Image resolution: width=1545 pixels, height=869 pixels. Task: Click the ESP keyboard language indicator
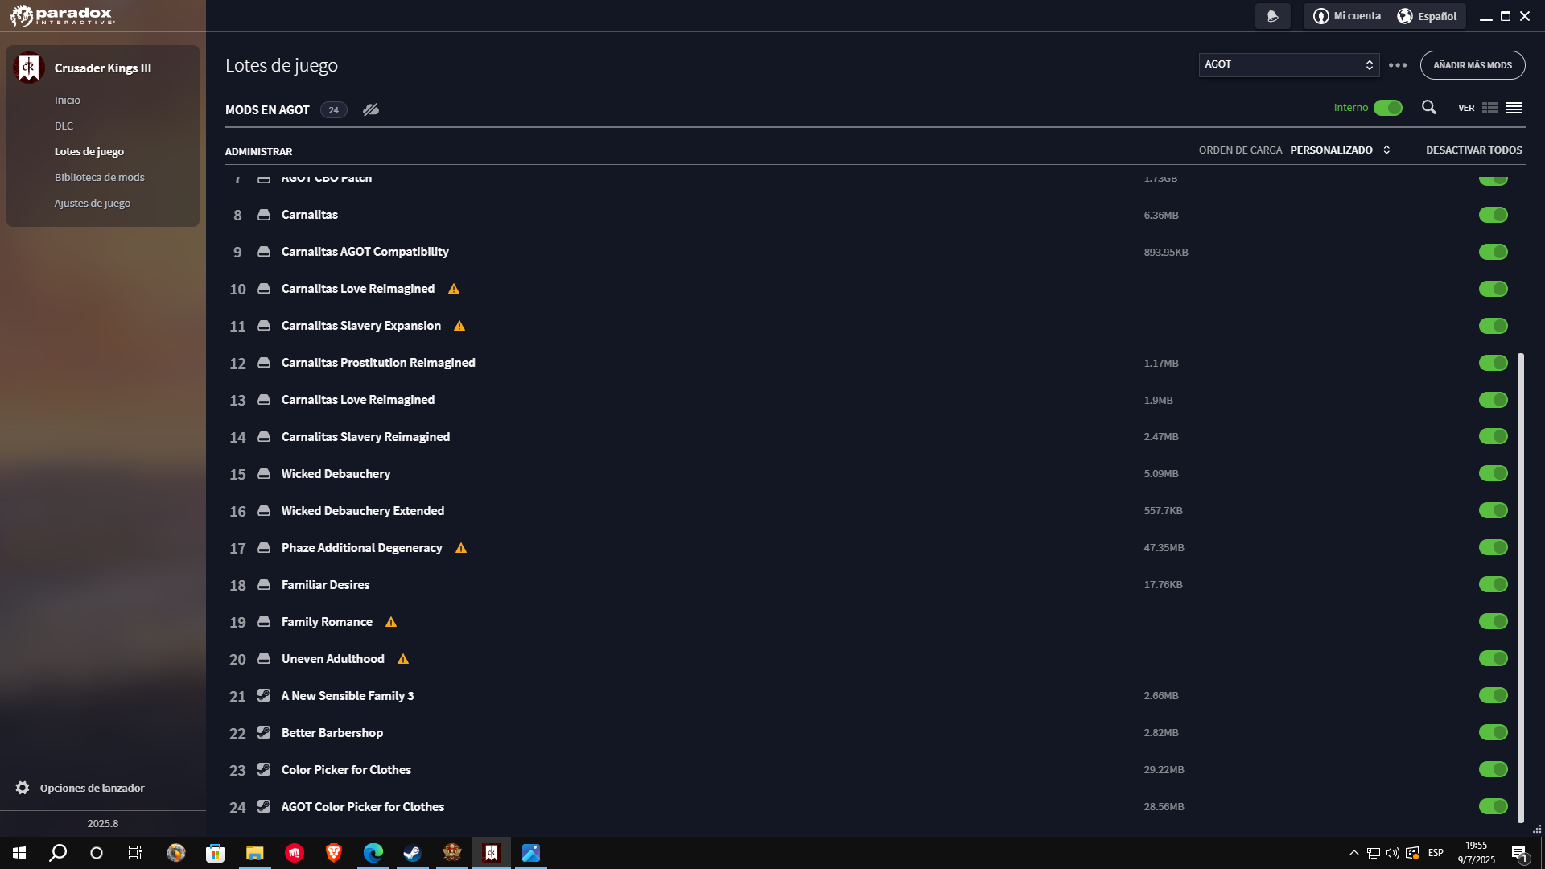point(1436,853)
